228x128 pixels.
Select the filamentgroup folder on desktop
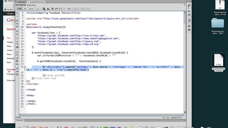click(218, 26)
